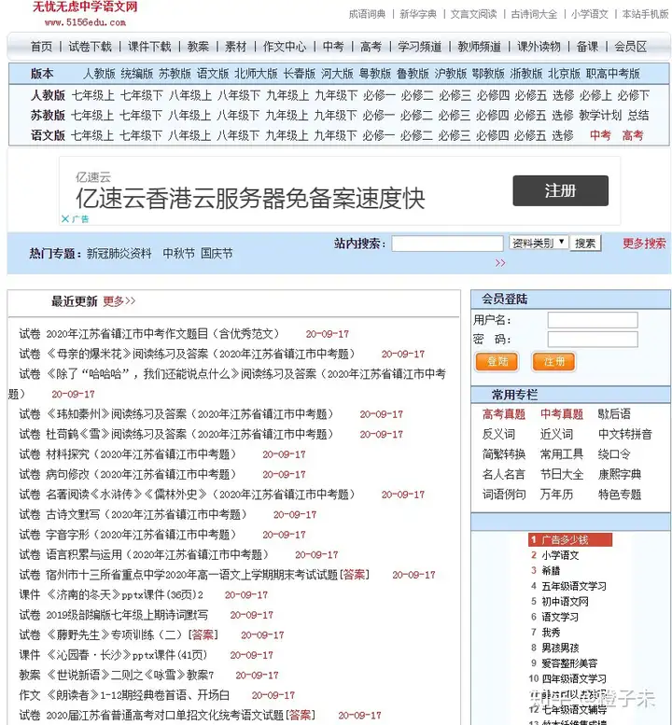Open 康熙字典 in 常用专栏
This screenshot has width=672, height=725.
(x=620, y=474)
